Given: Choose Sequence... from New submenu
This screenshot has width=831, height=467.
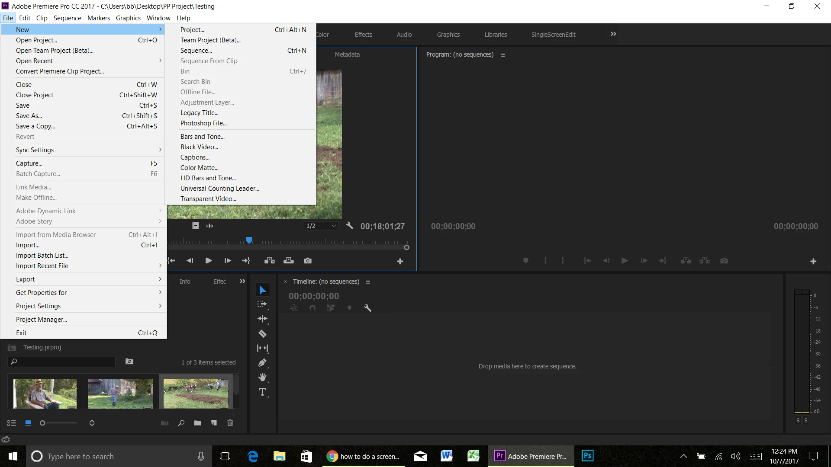Looking at the screenshot, I should 196,51.
